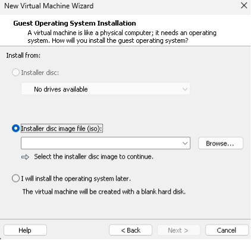Open the No drives available dropdown
251x240 pixels.
pyautogui.click(x=105, y=89)
